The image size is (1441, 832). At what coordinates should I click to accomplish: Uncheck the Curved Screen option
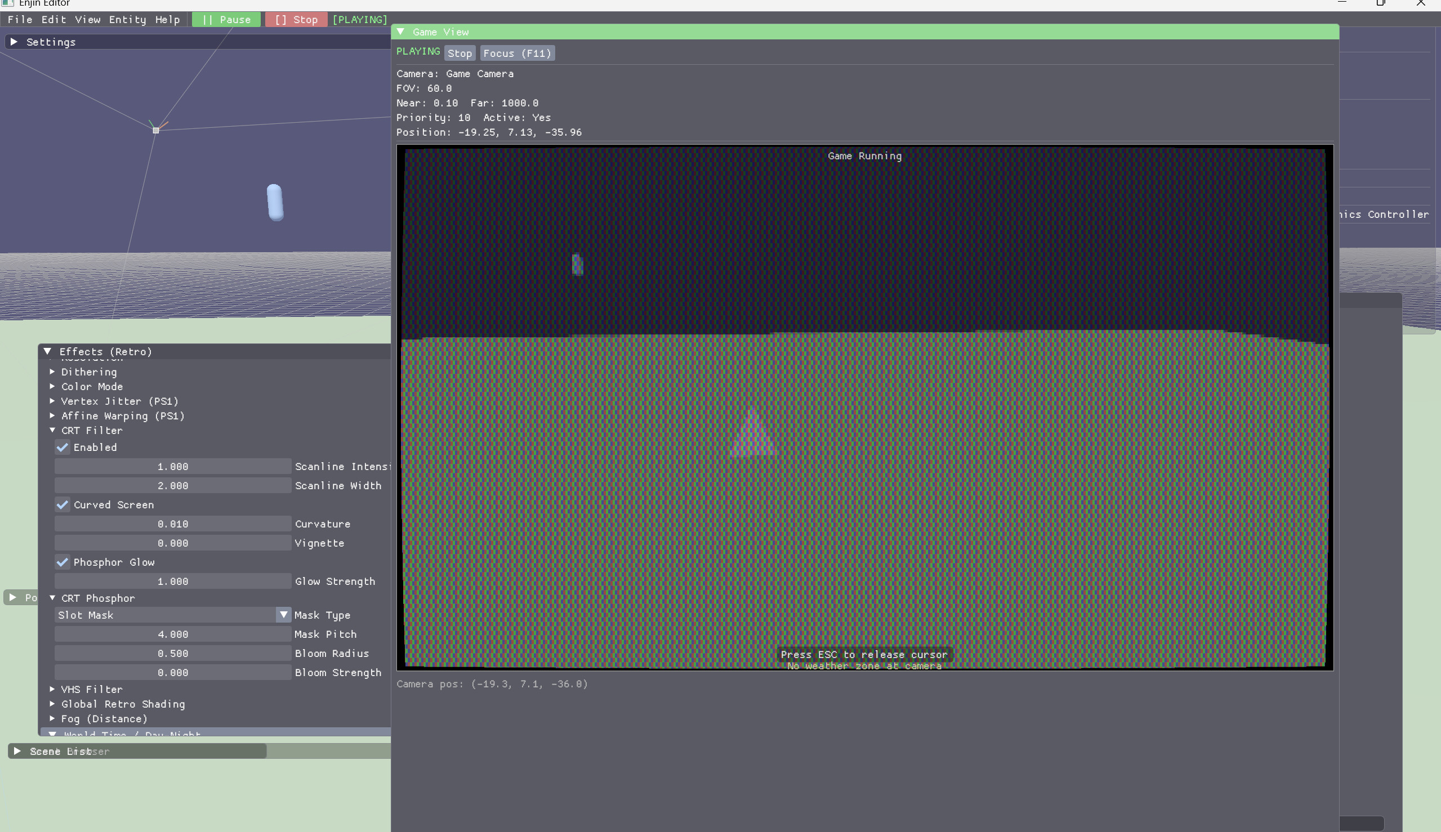tap(63, 504)
